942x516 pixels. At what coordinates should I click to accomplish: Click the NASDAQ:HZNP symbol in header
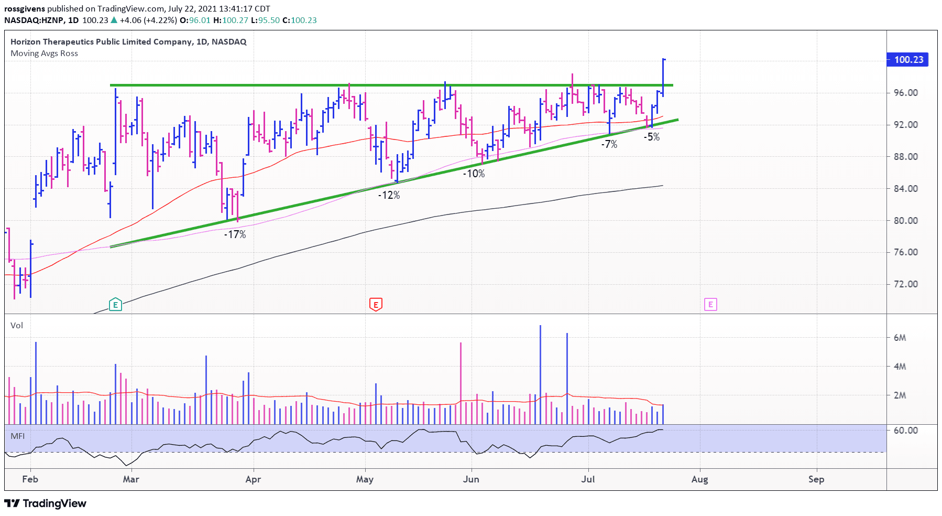point(34,20)
